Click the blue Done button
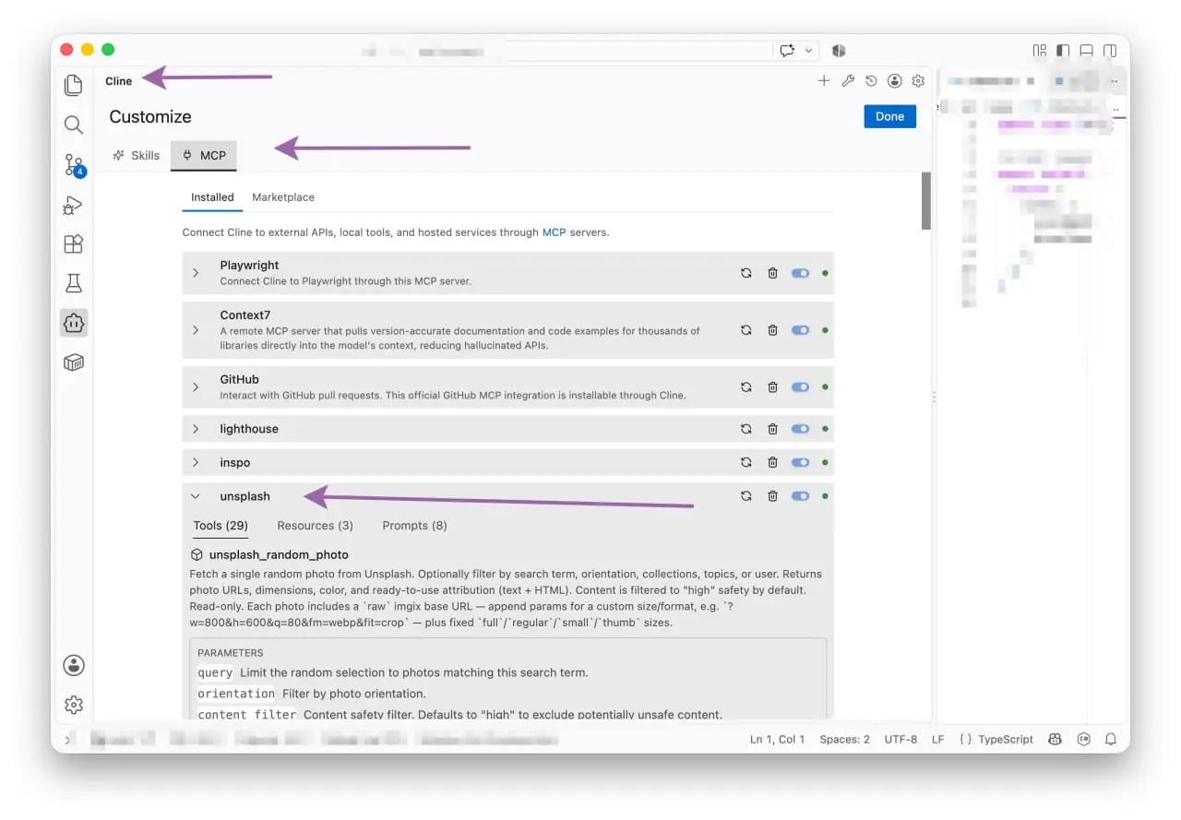The height and width of the screenshot is (820, 1181). pyautogui.click(x=889, y=116)
